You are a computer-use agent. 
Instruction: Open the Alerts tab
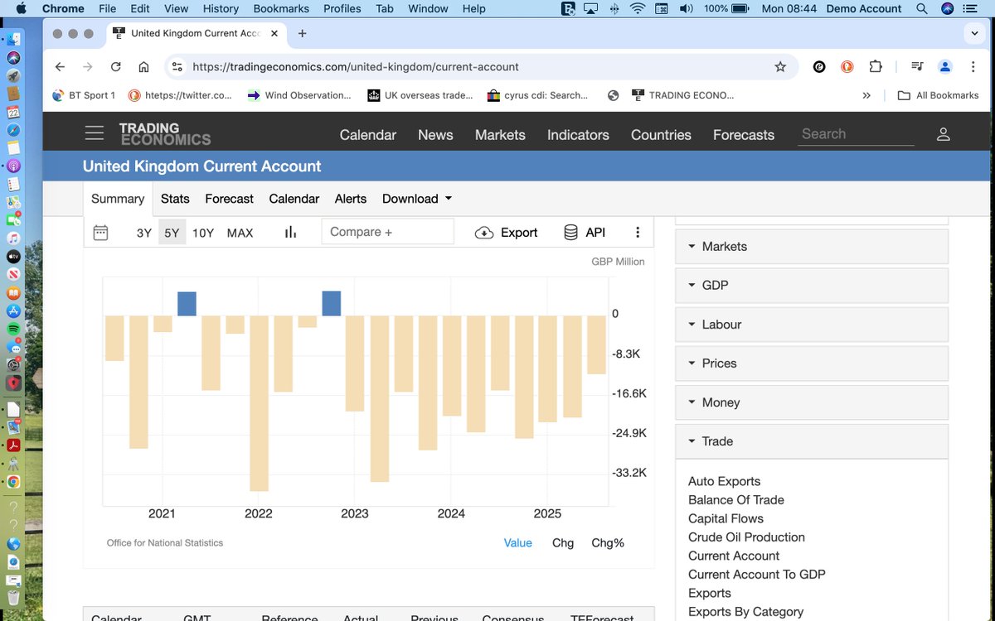(351, 199)
